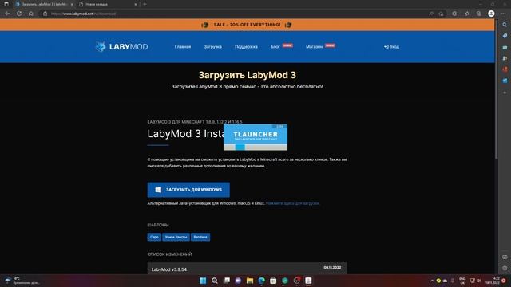Click the 'SALE - 20% OFF EVERYTHING!' banner

click(x=247, y=25)
